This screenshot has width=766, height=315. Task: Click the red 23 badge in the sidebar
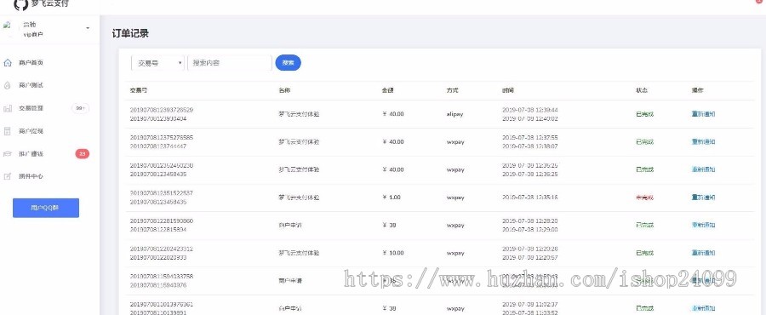[x=82, y=154]
